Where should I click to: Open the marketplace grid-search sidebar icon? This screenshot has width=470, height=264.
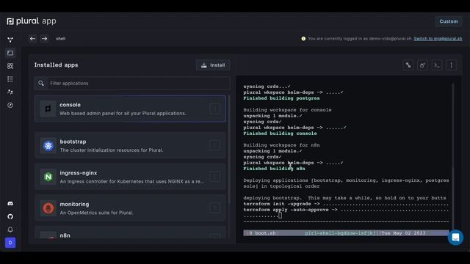(10, 66)
